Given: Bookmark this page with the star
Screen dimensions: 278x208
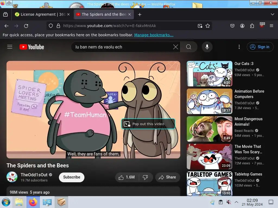Looking at the screenshot, I should (208, 26).
